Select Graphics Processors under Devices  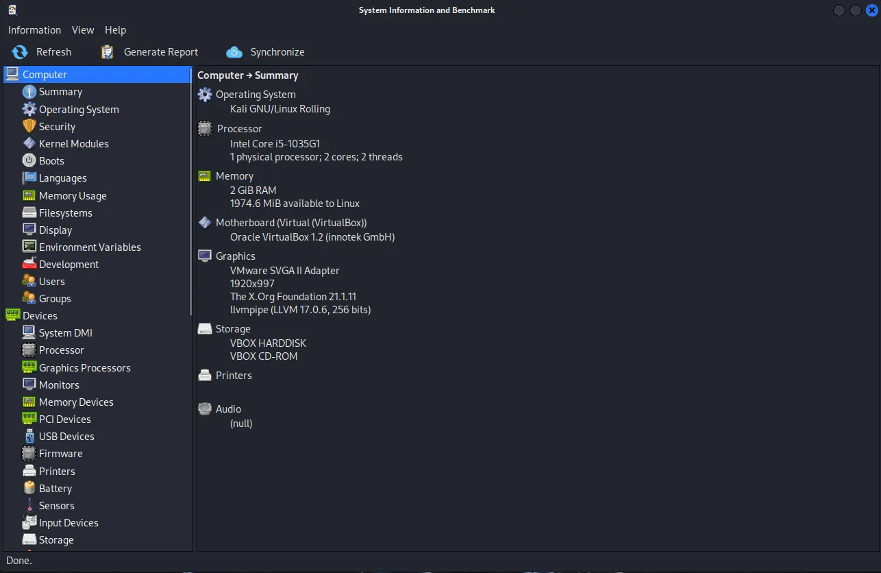pyautogui.click(x=84, y=367)
